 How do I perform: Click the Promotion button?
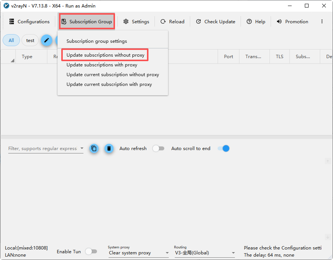click(292, 22)
